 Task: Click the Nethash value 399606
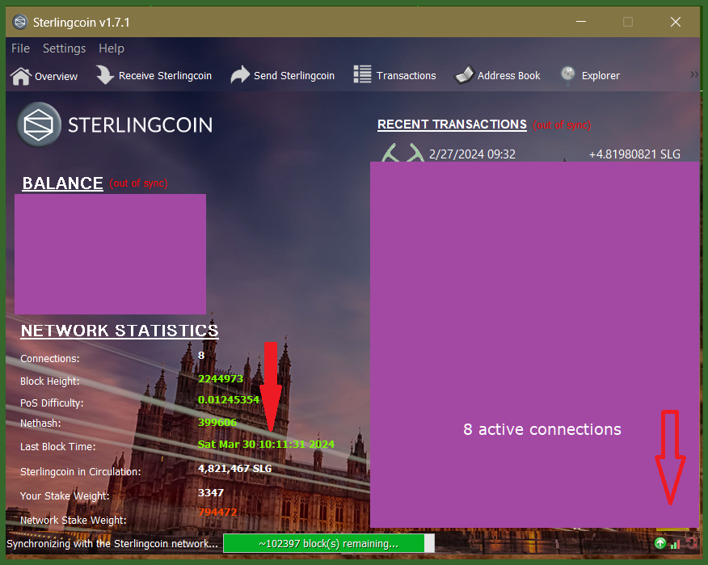point(217,422)
